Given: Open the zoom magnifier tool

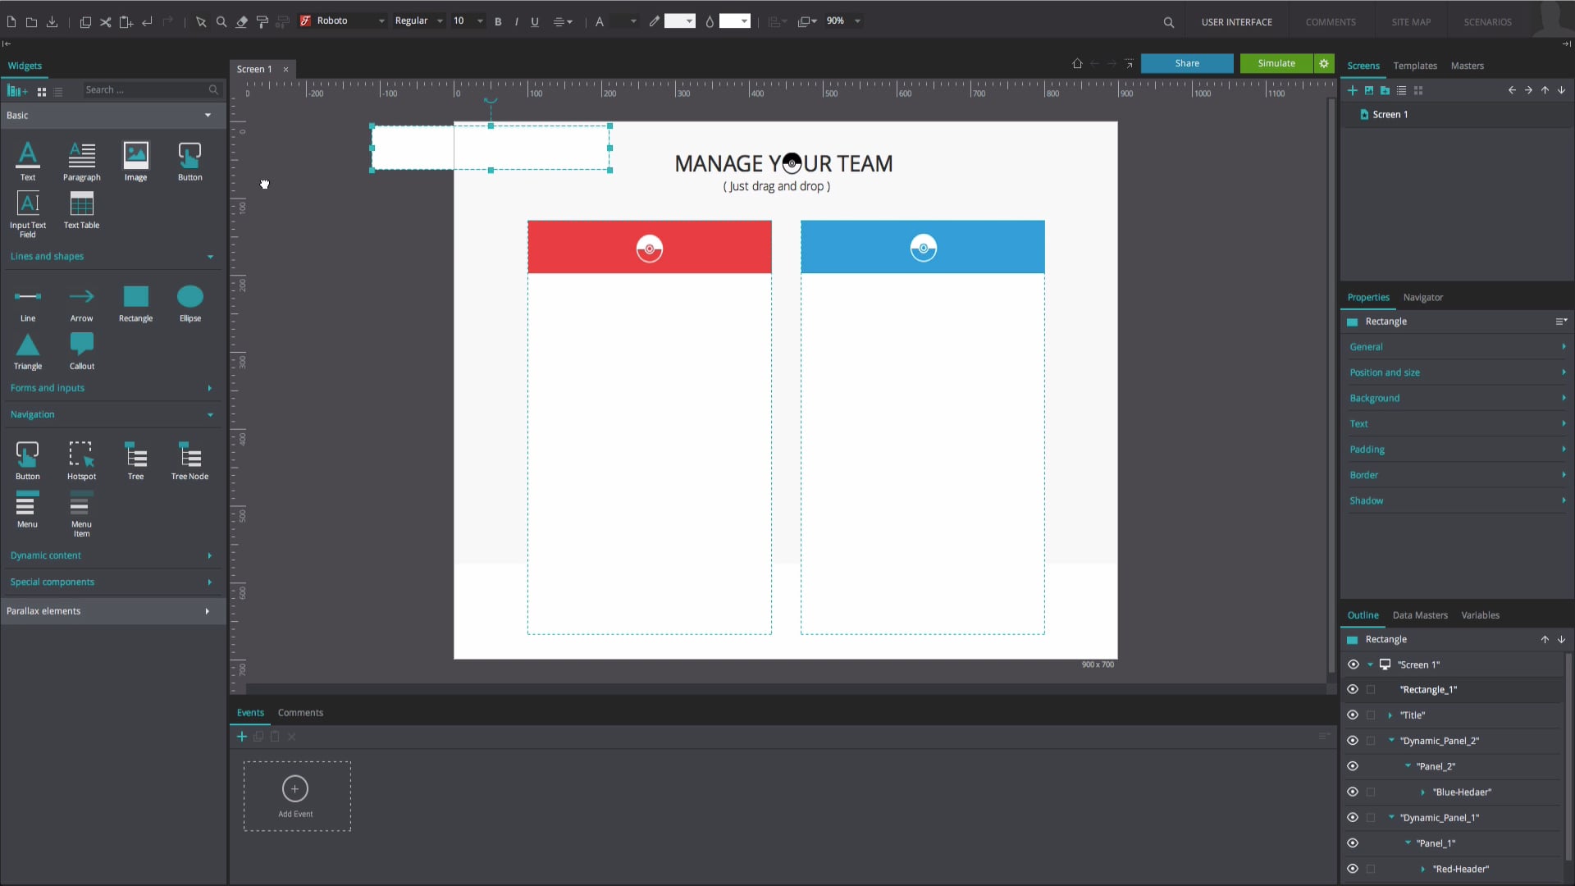Looking at the screenshot, I should tap(221, 21).
